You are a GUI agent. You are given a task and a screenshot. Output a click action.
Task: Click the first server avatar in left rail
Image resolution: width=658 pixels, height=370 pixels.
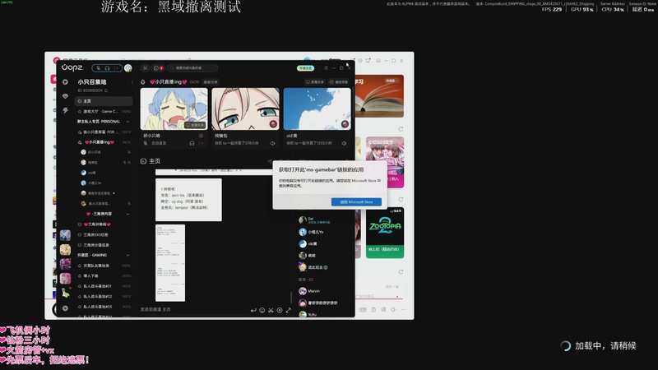[65, 235]
